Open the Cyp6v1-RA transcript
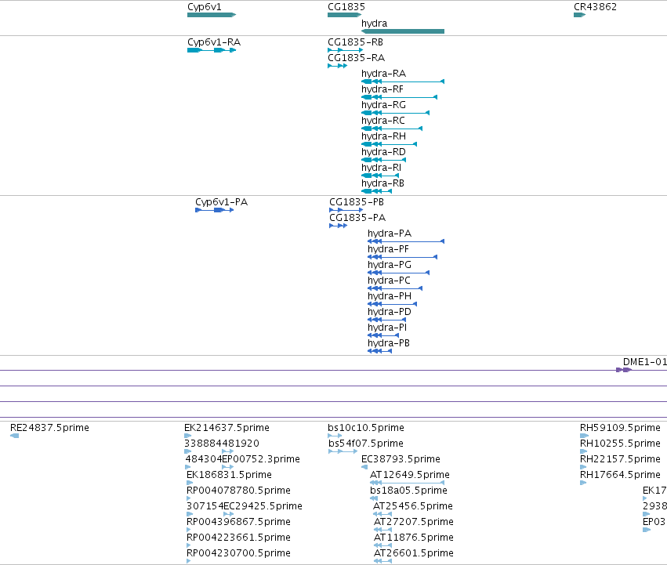Viewport: 667px width, 565px height. pyautogui.click(x=212, y=50)
